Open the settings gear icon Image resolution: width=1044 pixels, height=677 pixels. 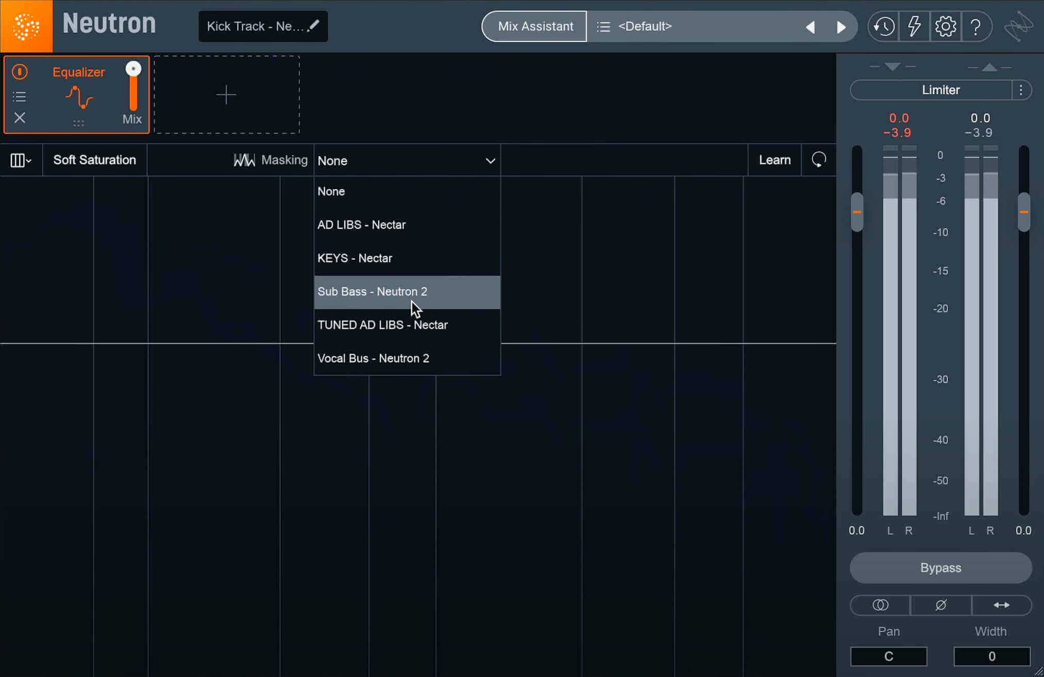(945, 26)
